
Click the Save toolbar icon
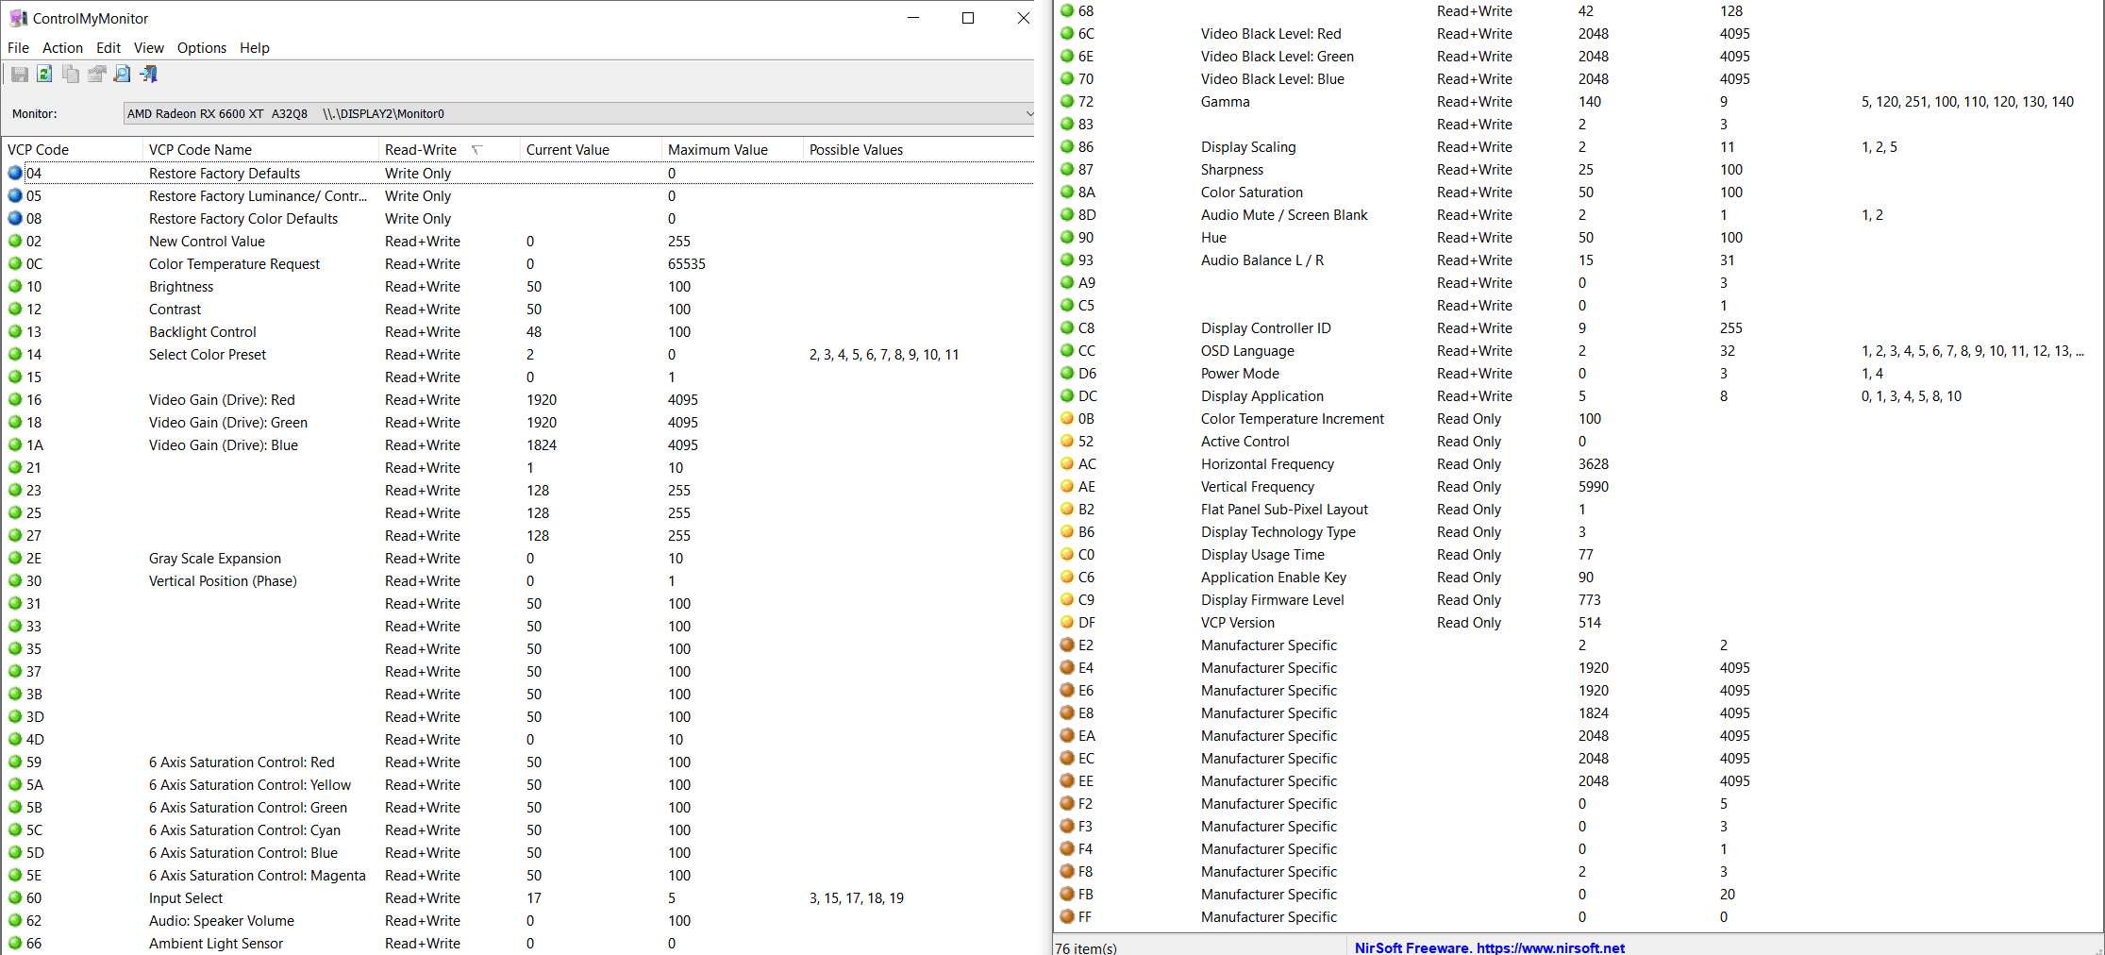click(x=19, y=75)
